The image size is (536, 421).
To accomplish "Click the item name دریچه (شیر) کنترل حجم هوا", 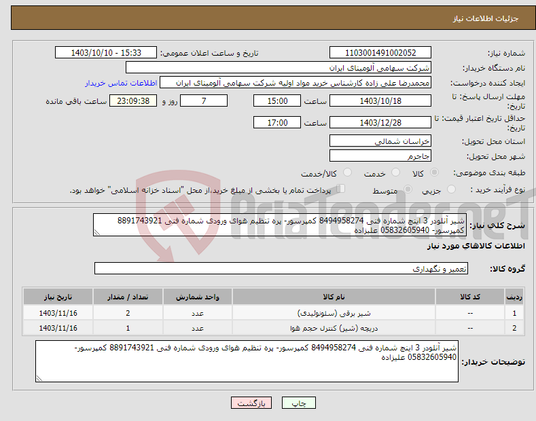I will (334, 328).
